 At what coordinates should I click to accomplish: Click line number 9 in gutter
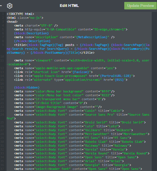[3, 45]
